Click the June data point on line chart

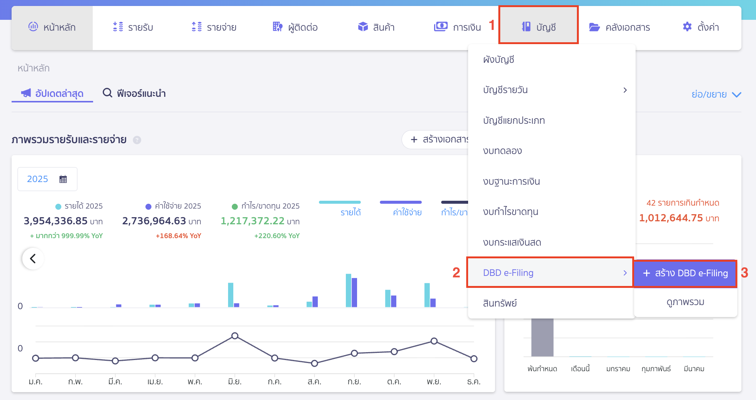tap(235, 336)
